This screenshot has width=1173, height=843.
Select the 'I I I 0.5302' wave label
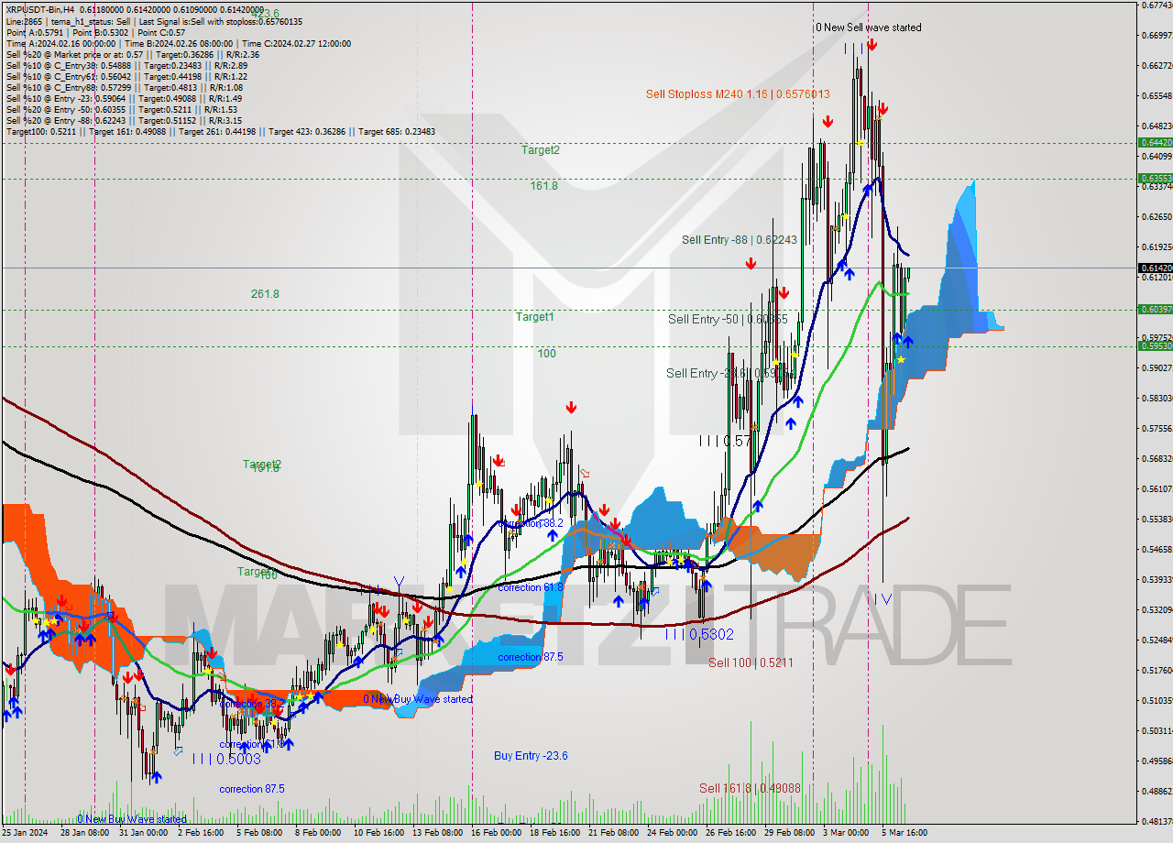pyautogui.click(x=699, y=634)
